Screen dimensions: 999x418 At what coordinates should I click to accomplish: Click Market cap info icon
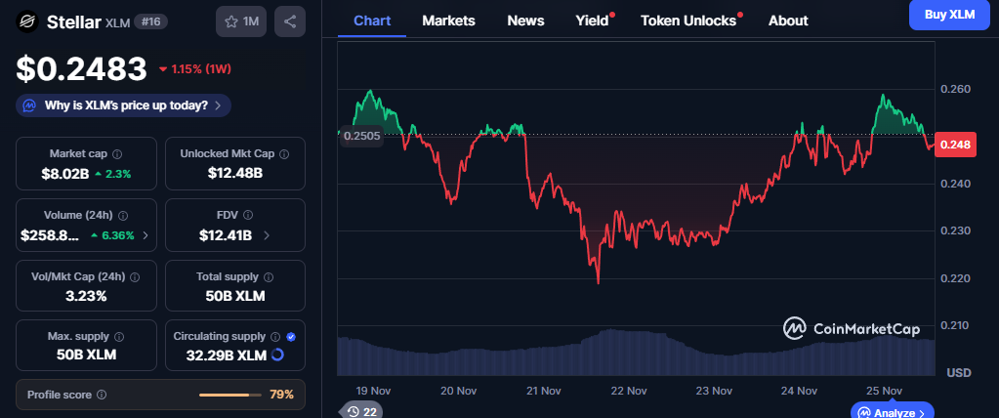117,154
